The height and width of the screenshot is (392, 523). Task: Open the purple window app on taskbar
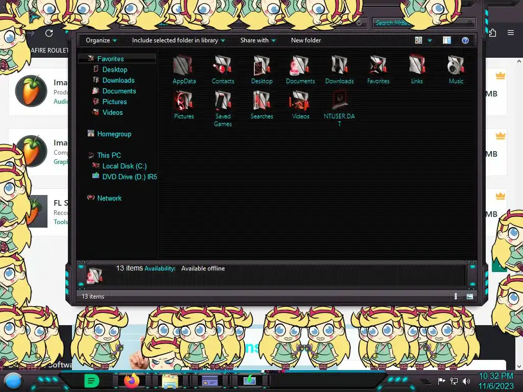210,381
